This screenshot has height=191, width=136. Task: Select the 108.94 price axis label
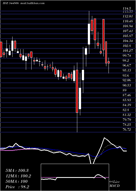pyautogui.click(x=128, y=26)
